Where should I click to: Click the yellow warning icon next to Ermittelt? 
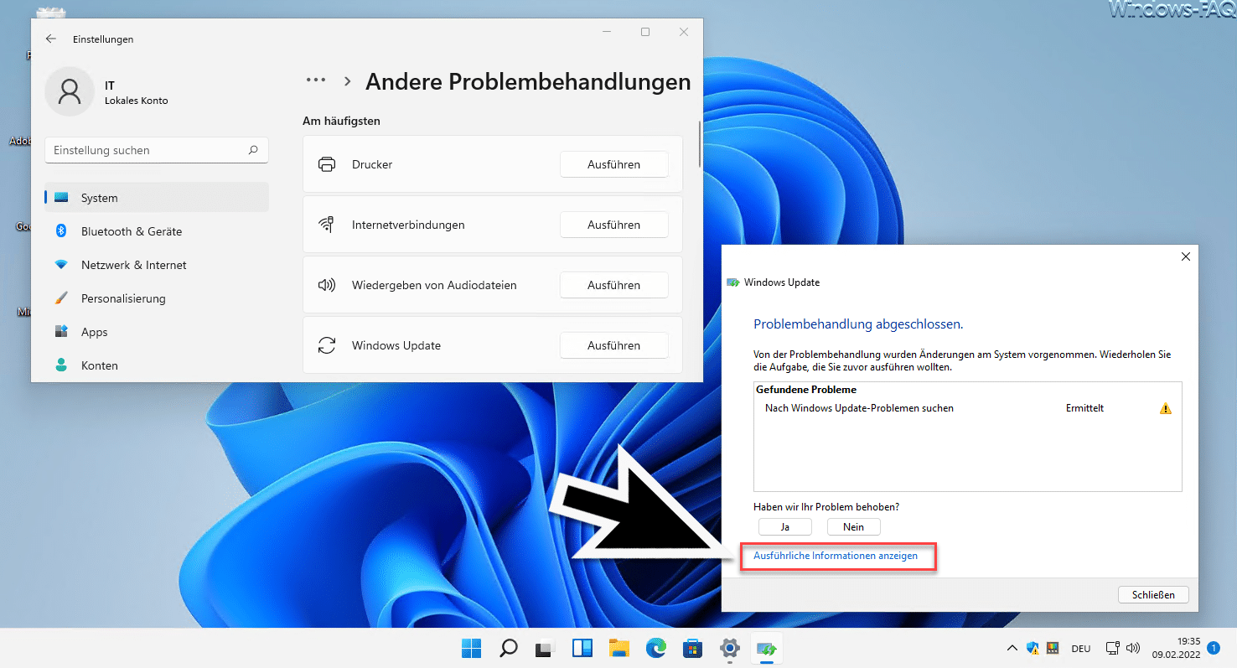click(x=1165, y=408)
